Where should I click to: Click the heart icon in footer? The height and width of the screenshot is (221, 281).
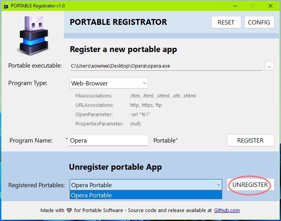click(x=69, y=211)
